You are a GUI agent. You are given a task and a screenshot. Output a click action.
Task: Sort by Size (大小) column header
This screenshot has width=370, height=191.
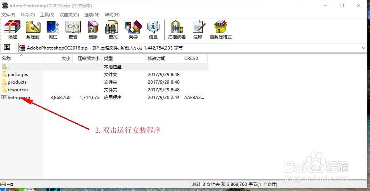coord(58,58)
